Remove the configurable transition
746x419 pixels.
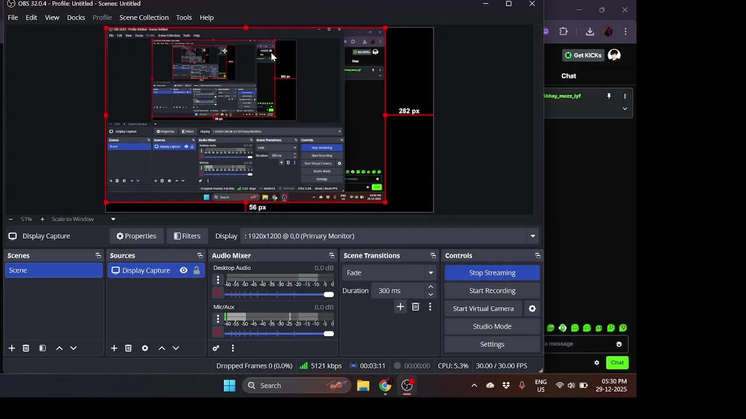coord(416,307)
